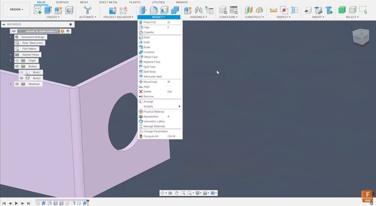Click the Combine toolbar icon
376x206 pixels.
coord(175,10)
